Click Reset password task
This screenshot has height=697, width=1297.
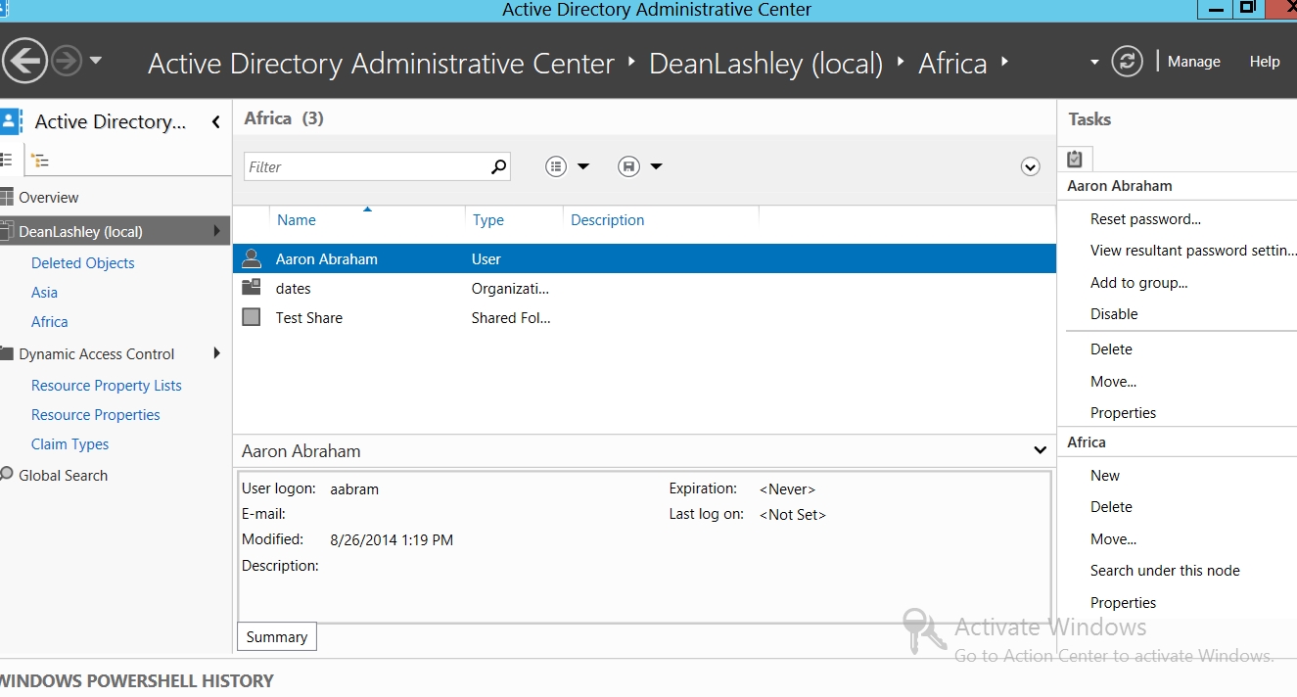click(1145, 219)
